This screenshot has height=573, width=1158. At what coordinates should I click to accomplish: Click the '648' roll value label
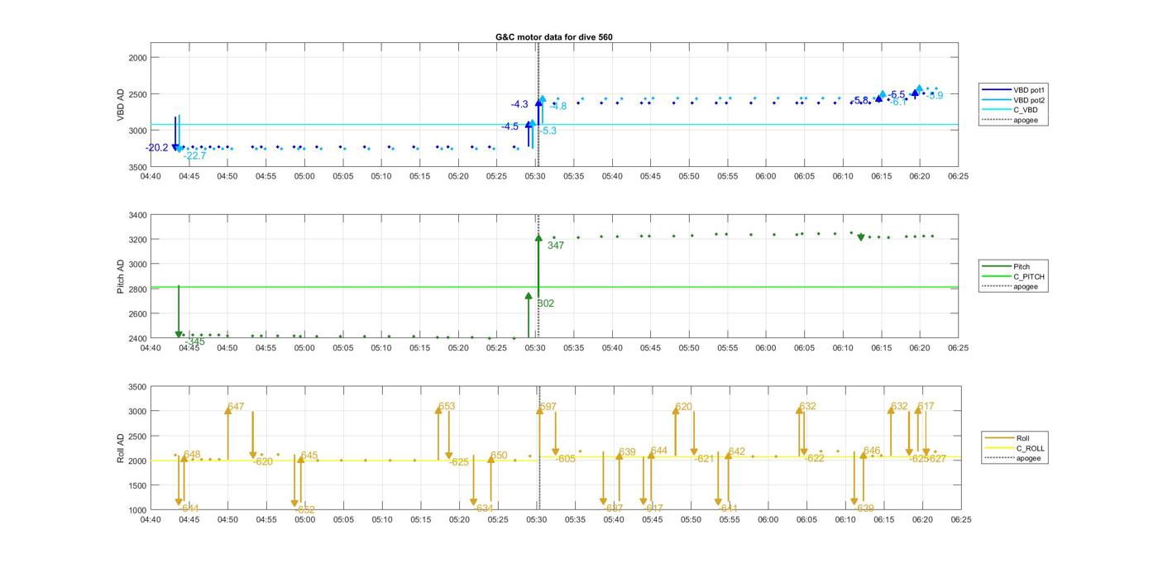pyautogui.click(x=192, y=455)
